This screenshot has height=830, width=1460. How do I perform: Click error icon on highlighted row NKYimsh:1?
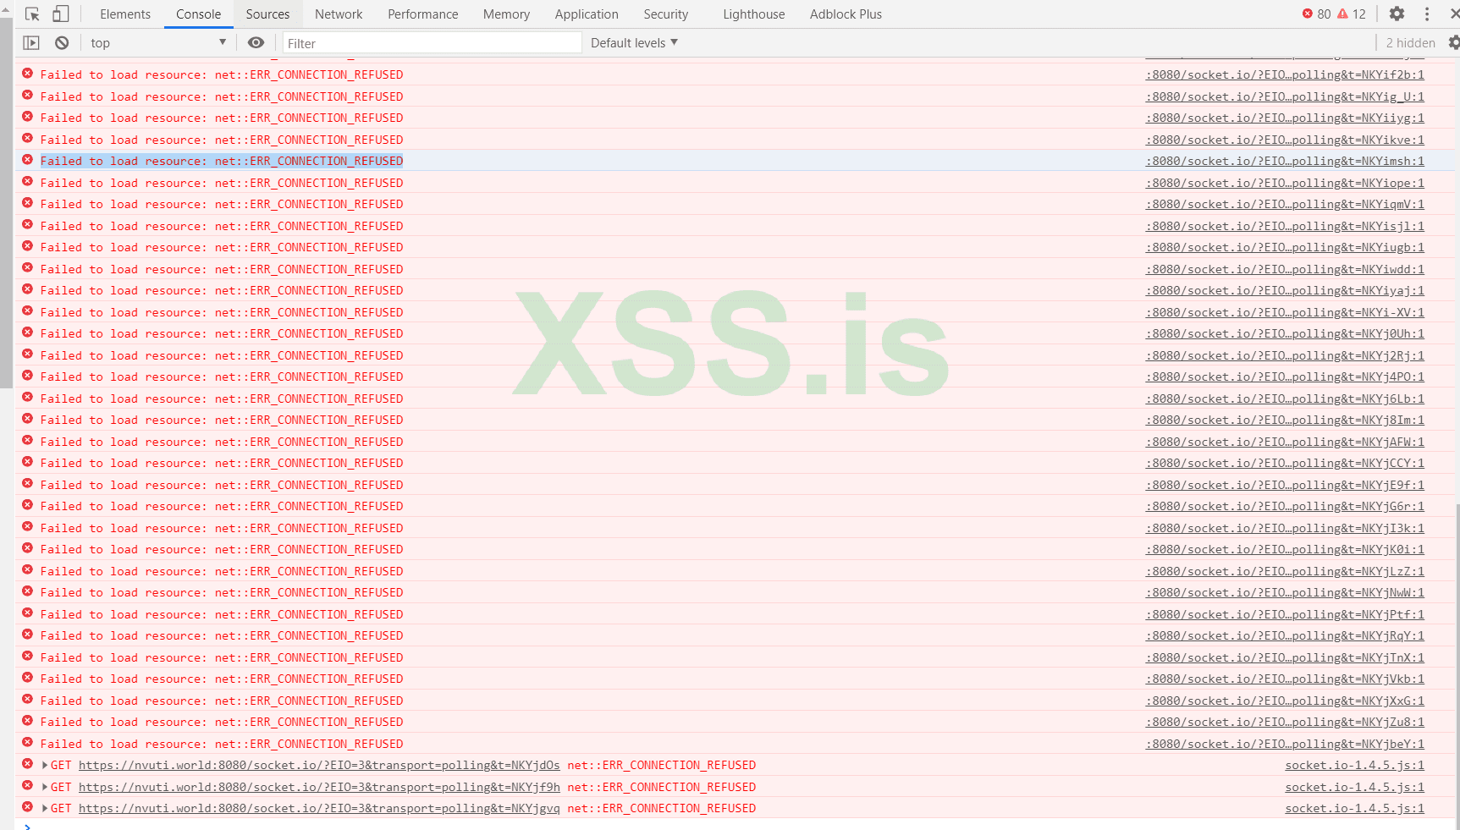(x=28, y=160)
